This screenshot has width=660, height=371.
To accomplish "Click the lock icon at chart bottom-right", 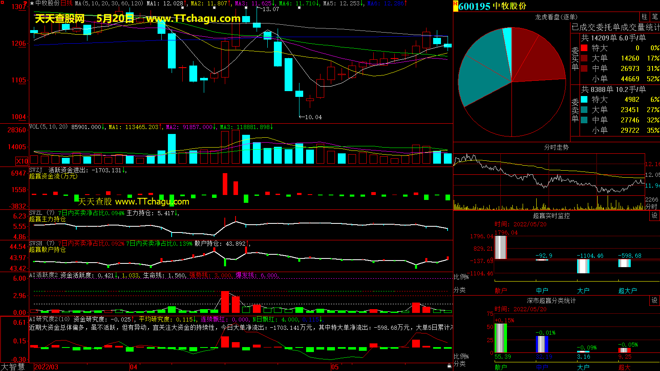I will (x=449, y=366).
